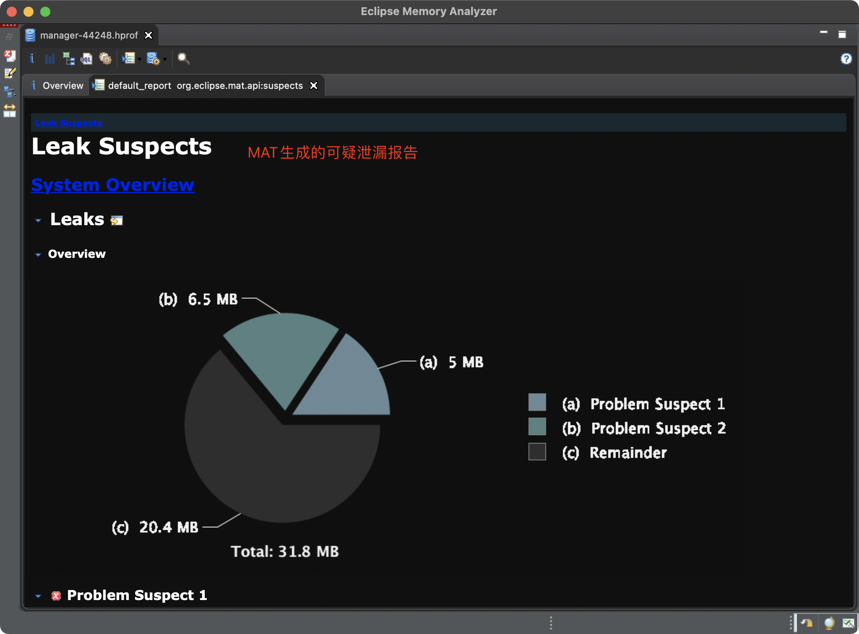Maximize the editor area
Image resolution: width=859 pixels, height=634 pixels.
(842, 34)
